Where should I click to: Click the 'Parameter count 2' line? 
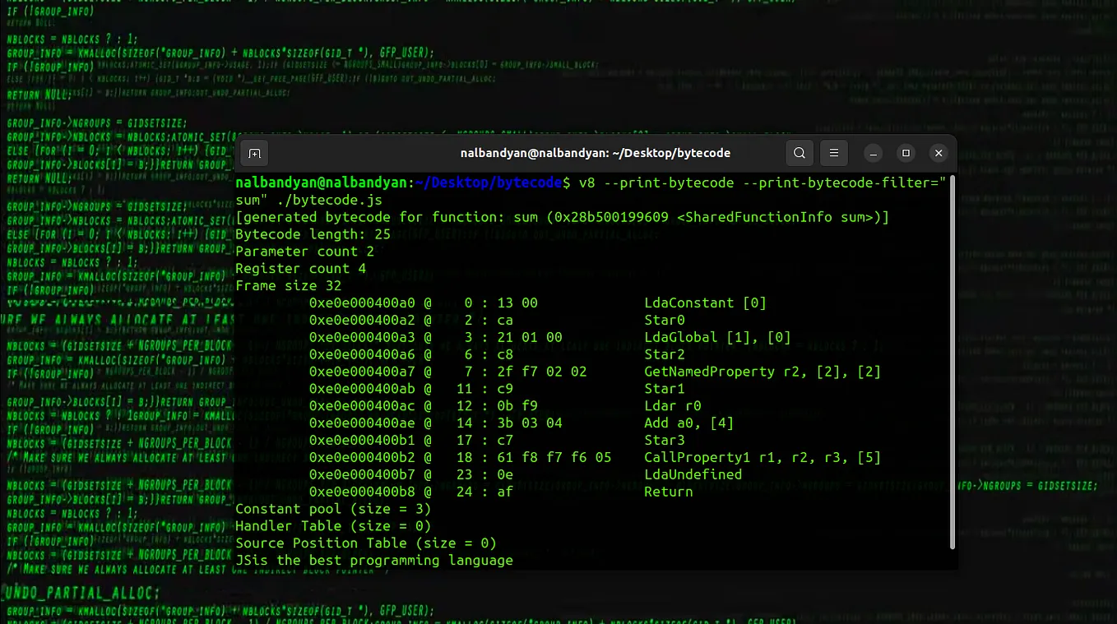(x=304, y=252)
